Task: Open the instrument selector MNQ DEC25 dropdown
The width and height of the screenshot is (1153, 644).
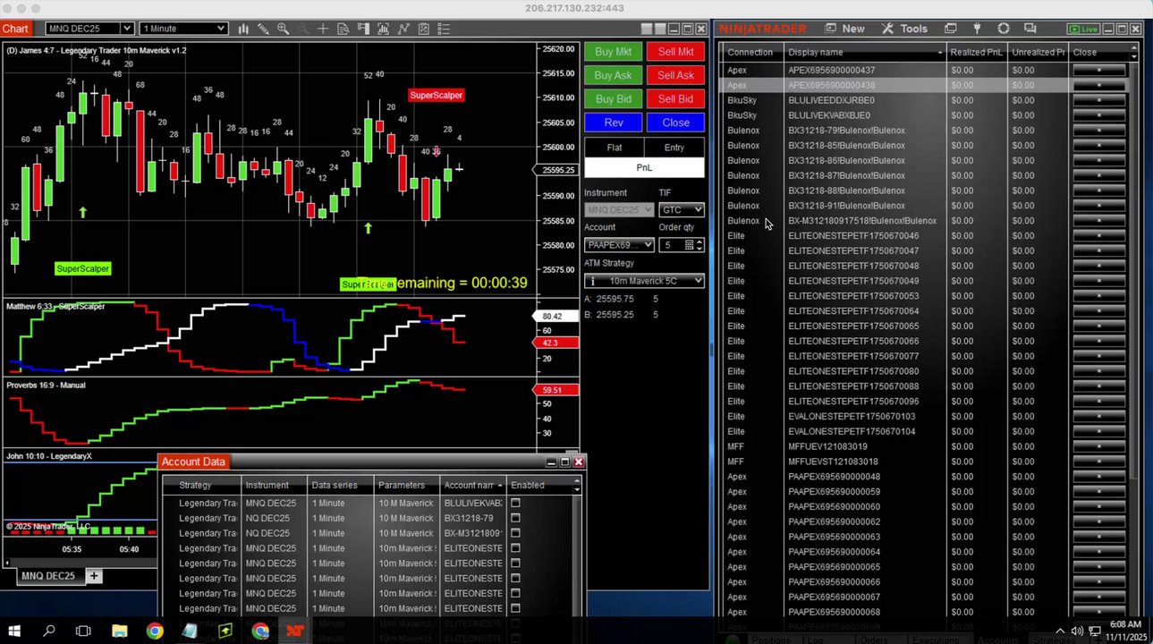Action: click(x=89, y=29)
